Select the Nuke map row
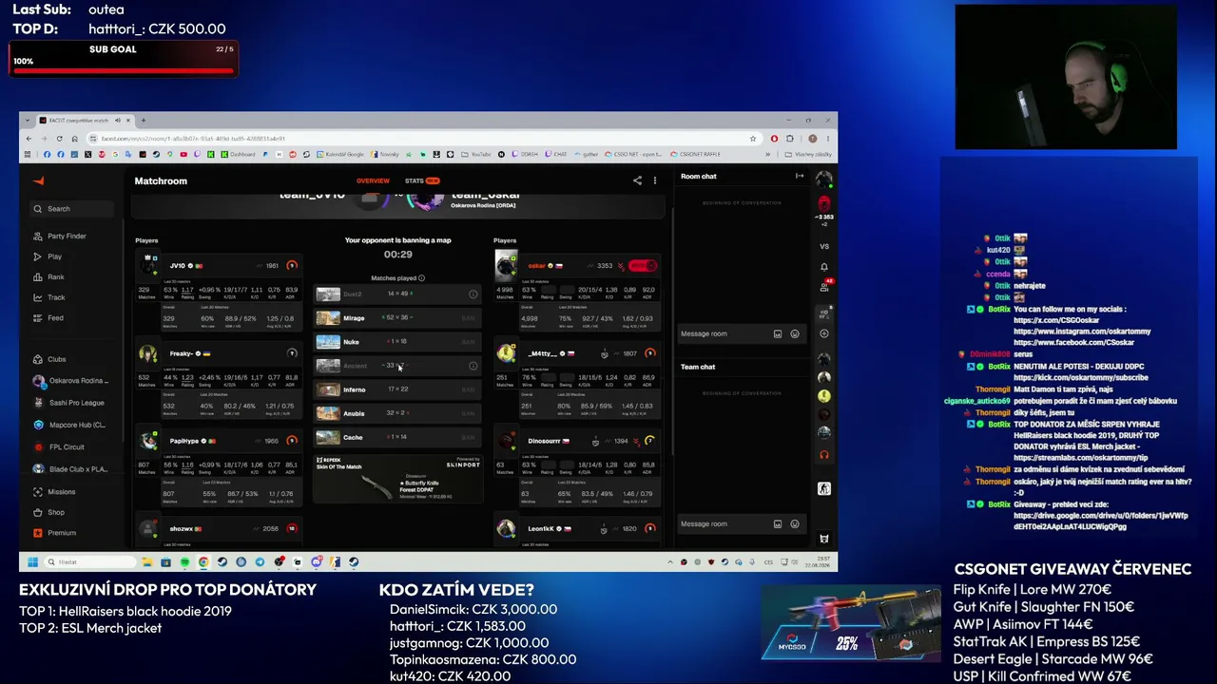1217x684 pixels. click(x=396, y=342)
